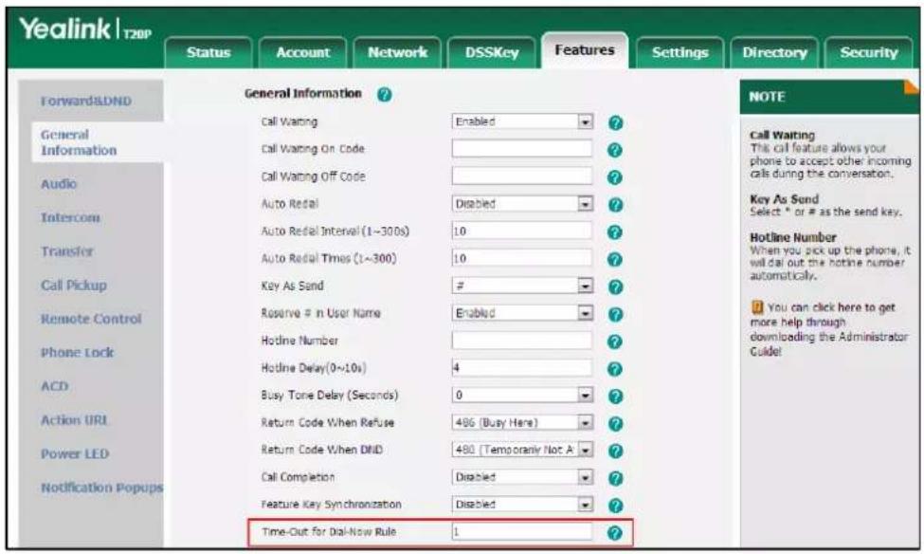Open help icon for Key As Send
This screenshot has width=924, height=554.
point(615,286)
